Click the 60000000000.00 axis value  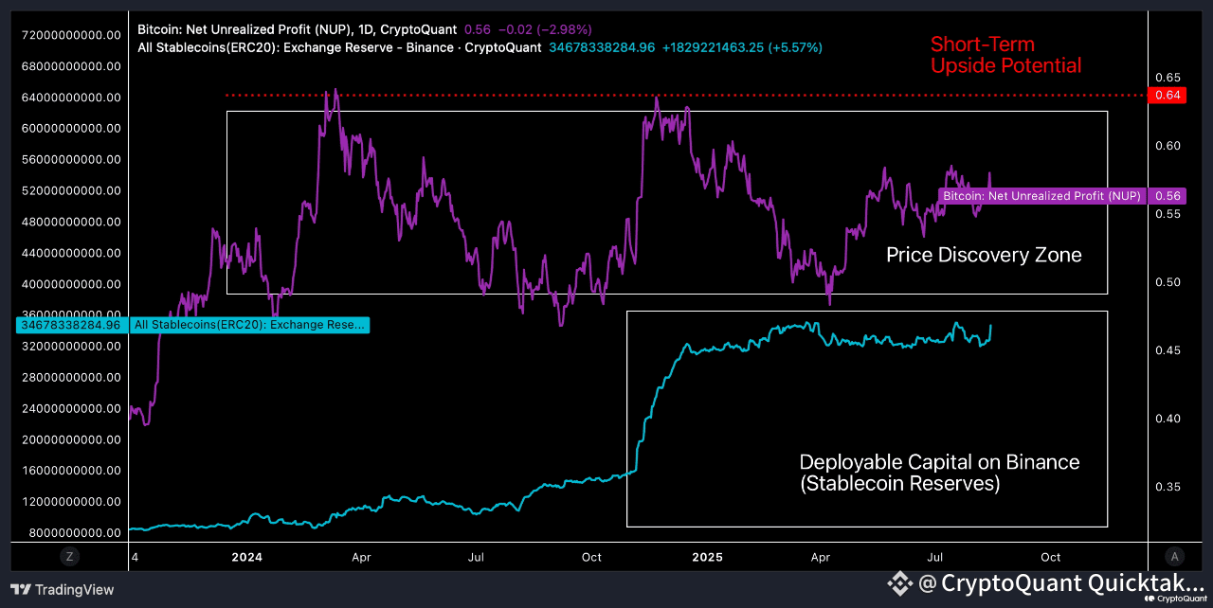pyautogui.click(x=70, y=128)
